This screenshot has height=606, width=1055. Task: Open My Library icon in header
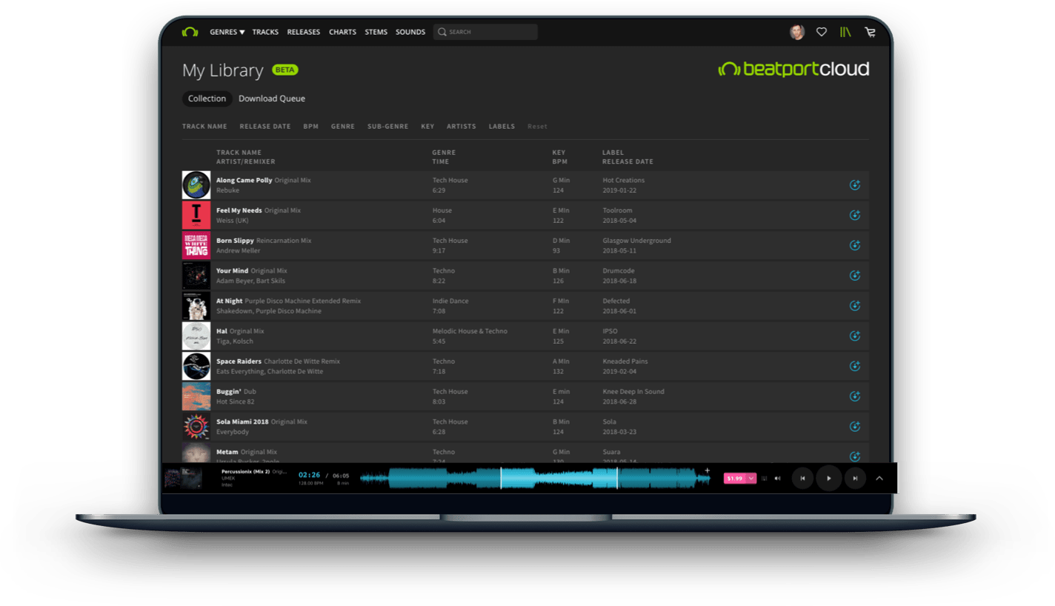tap(845, 32)
